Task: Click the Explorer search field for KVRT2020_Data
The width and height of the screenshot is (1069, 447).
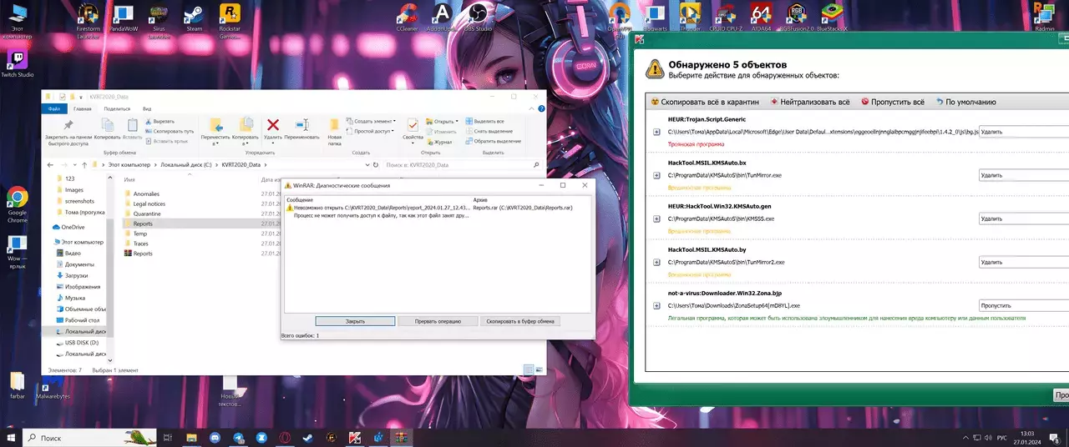Action: click(x=464, y=165)
